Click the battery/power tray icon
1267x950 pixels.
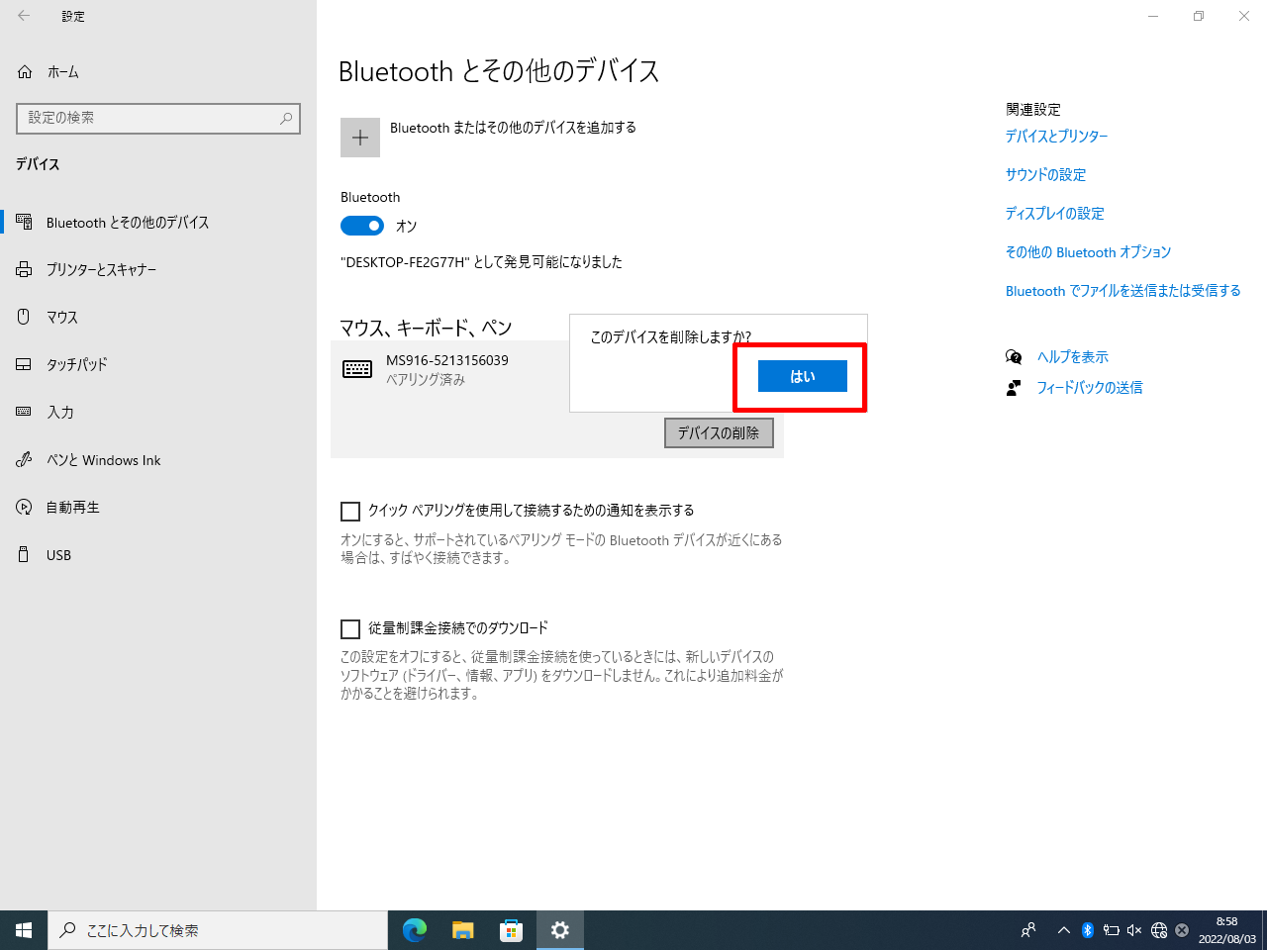point(1111,930)
